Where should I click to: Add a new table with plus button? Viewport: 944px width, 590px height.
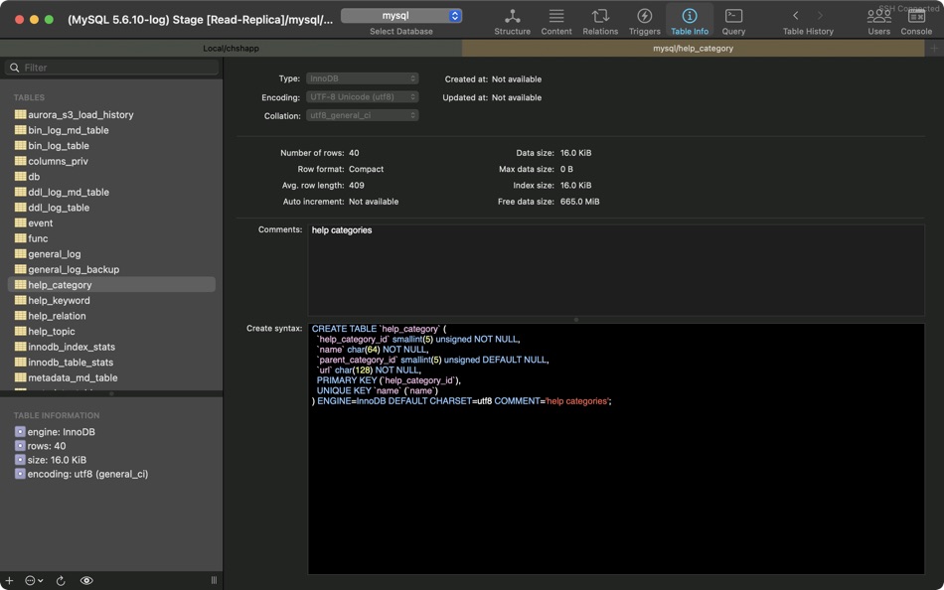pos(9,580)
